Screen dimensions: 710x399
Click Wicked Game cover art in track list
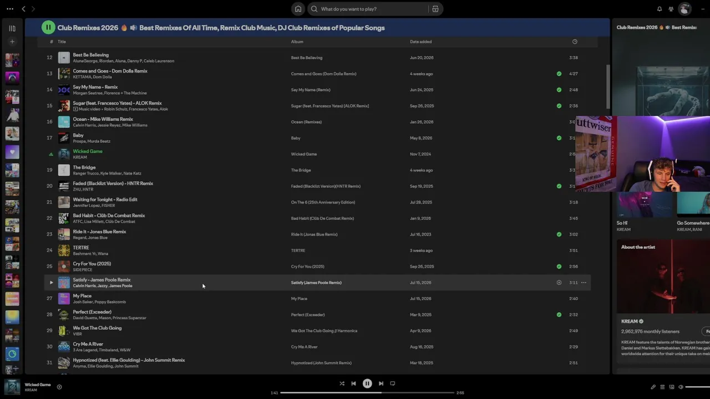[x=64, y=154]
